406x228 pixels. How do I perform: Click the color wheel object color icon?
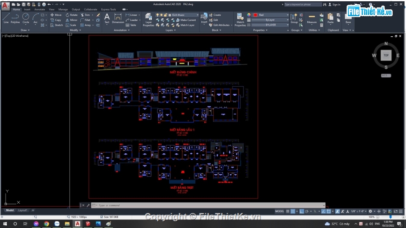249,15
